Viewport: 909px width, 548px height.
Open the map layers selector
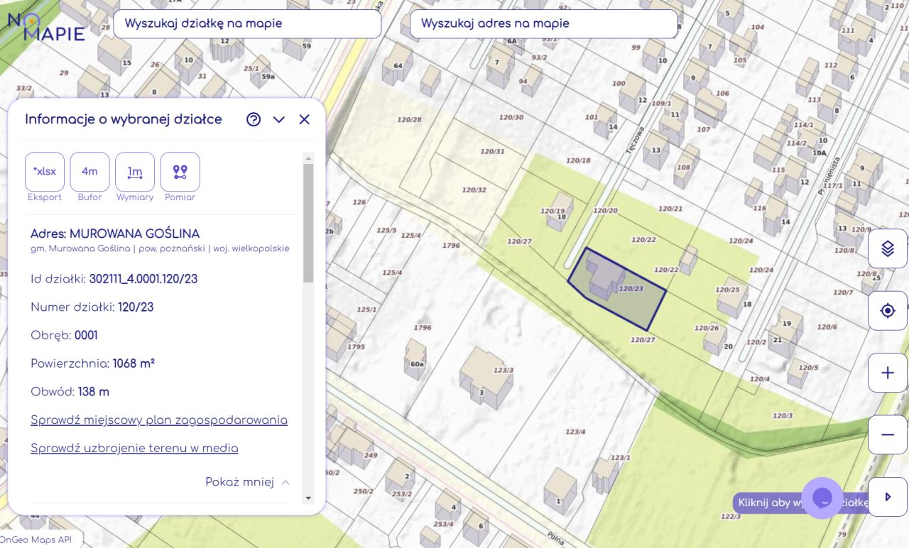[x=888, y=248]
